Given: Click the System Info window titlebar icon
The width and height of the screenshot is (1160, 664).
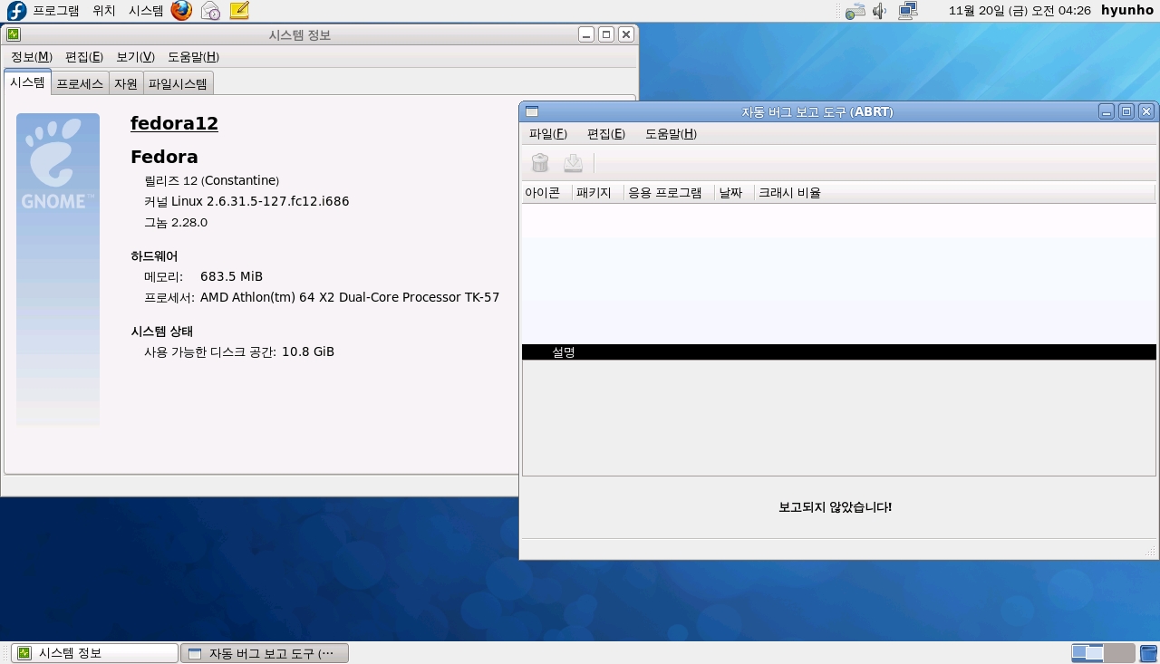Looking at the screenshot, I should 13,34.
